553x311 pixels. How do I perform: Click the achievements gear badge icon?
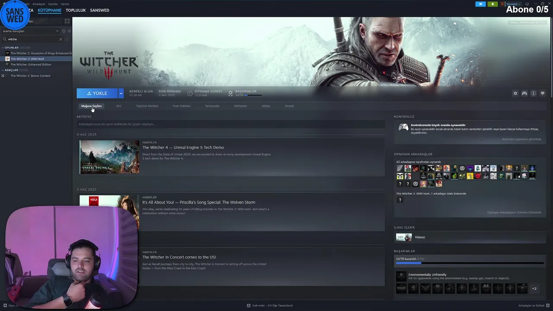pos(230,93)
